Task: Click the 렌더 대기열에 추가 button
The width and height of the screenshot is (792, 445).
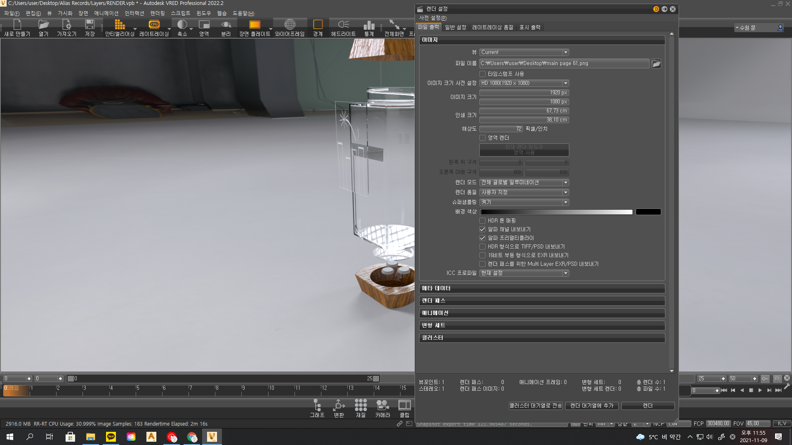Action: [x=592, y=405]
